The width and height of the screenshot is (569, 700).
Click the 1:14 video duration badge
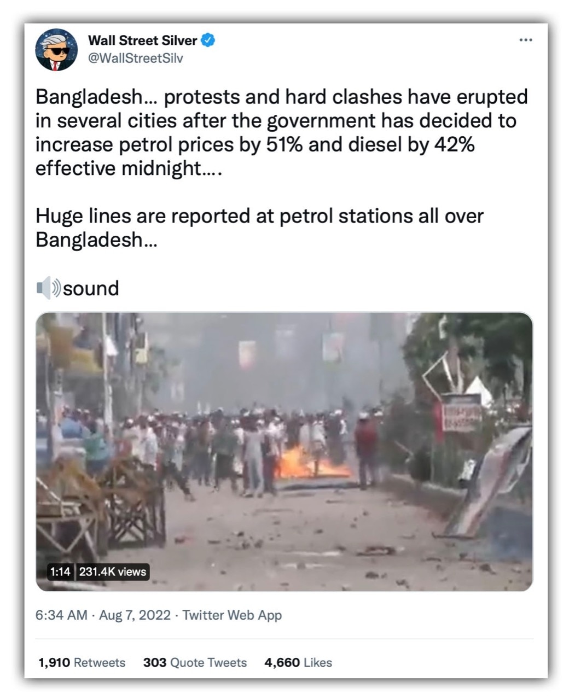pyautogui.click(x=60, y=571)
